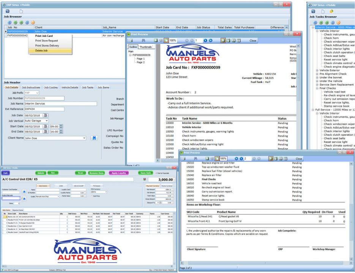
Task: Click the Remove Item button
Action: point(96,173)
